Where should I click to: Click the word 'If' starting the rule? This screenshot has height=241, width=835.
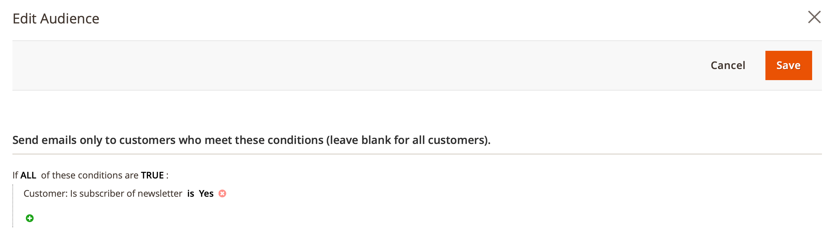[15, 176]
